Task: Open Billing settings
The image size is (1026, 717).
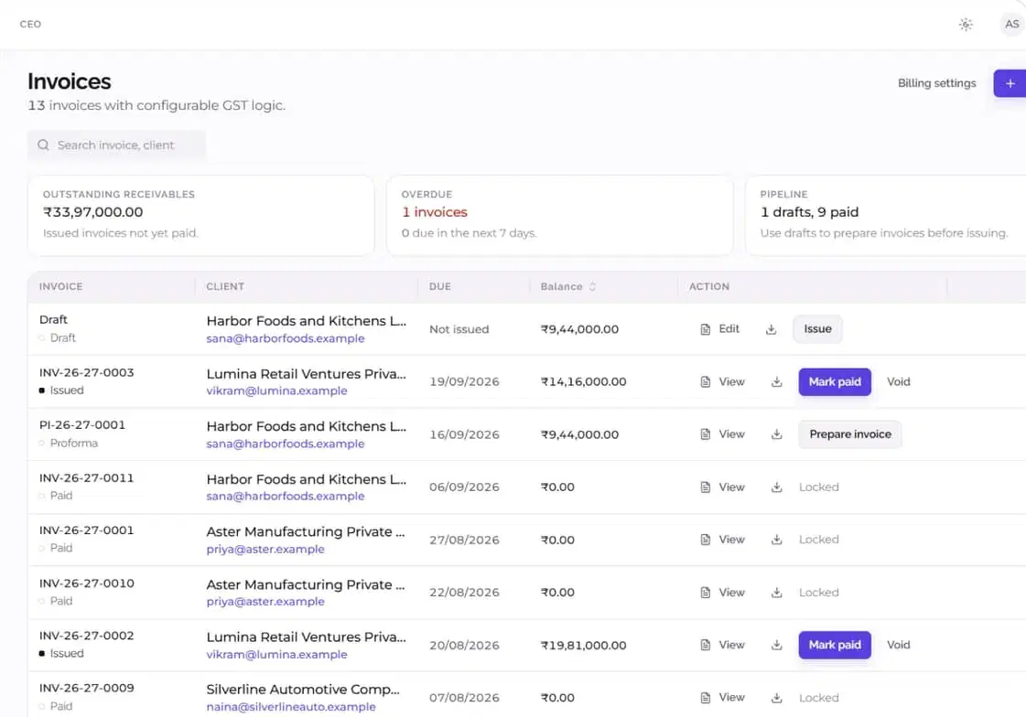Action: (936, 83)
